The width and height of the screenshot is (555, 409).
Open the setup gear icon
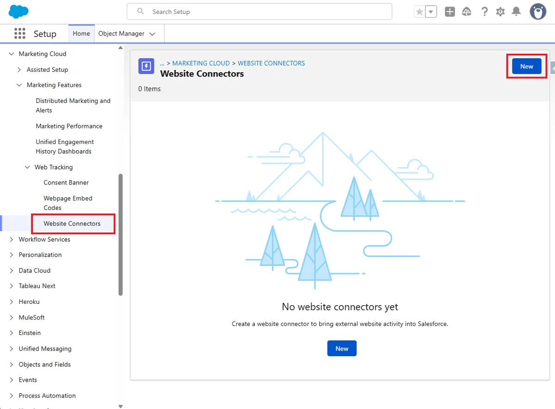[x=500, y=12]
